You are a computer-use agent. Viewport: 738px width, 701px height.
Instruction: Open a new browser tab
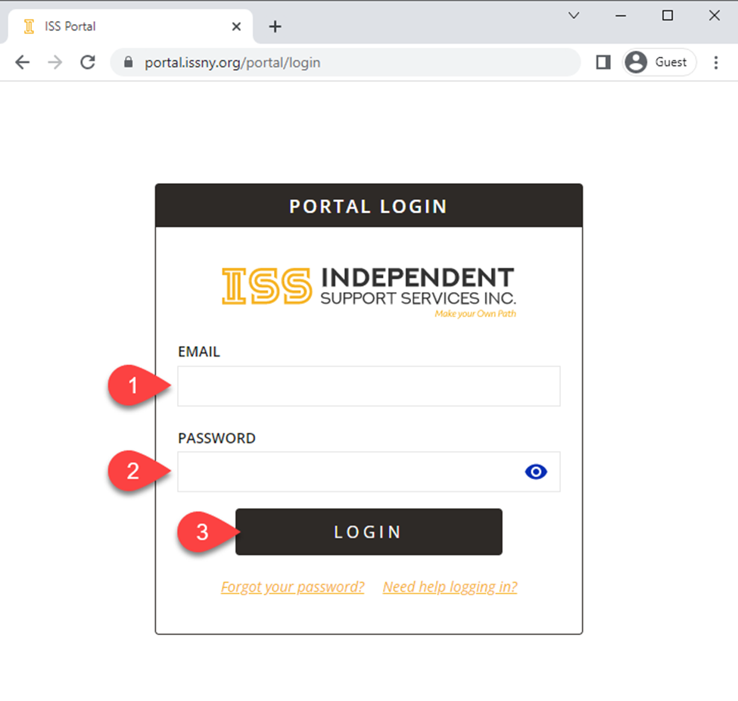coord(276,26)
